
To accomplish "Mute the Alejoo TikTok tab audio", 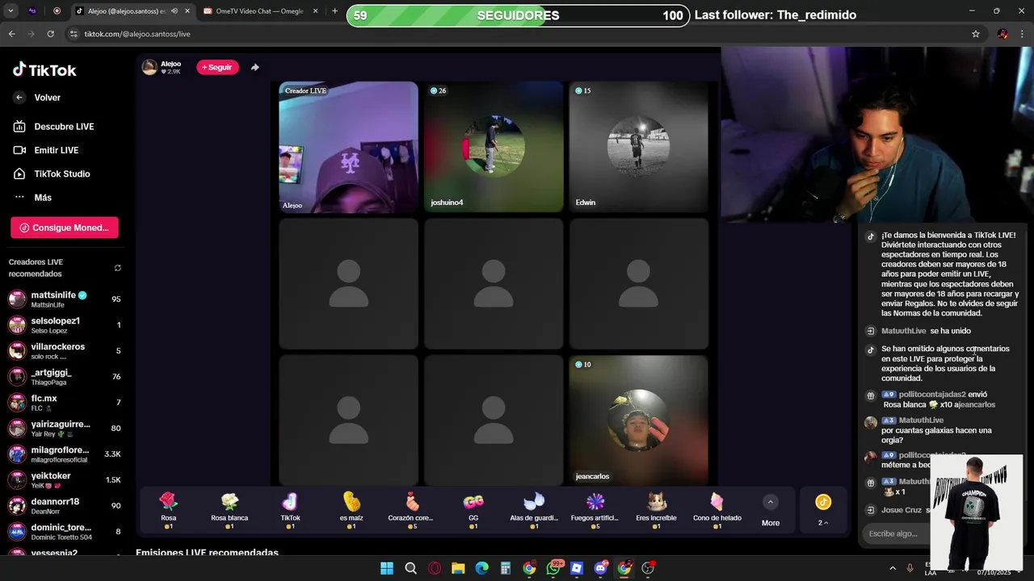I will (174, 11).
